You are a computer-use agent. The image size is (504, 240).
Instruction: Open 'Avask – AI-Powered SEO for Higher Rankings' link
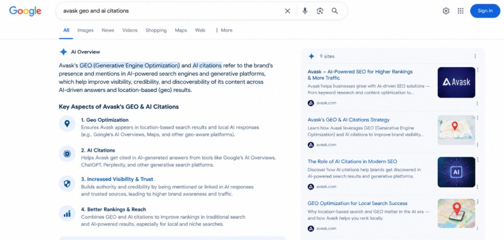coord(360,75)
